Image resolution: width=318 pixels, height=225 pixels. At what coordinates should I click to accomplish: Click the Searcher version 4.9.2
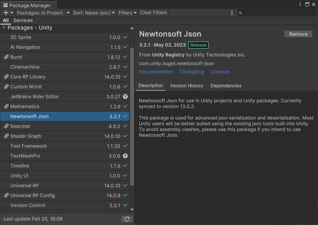(114, 126)
